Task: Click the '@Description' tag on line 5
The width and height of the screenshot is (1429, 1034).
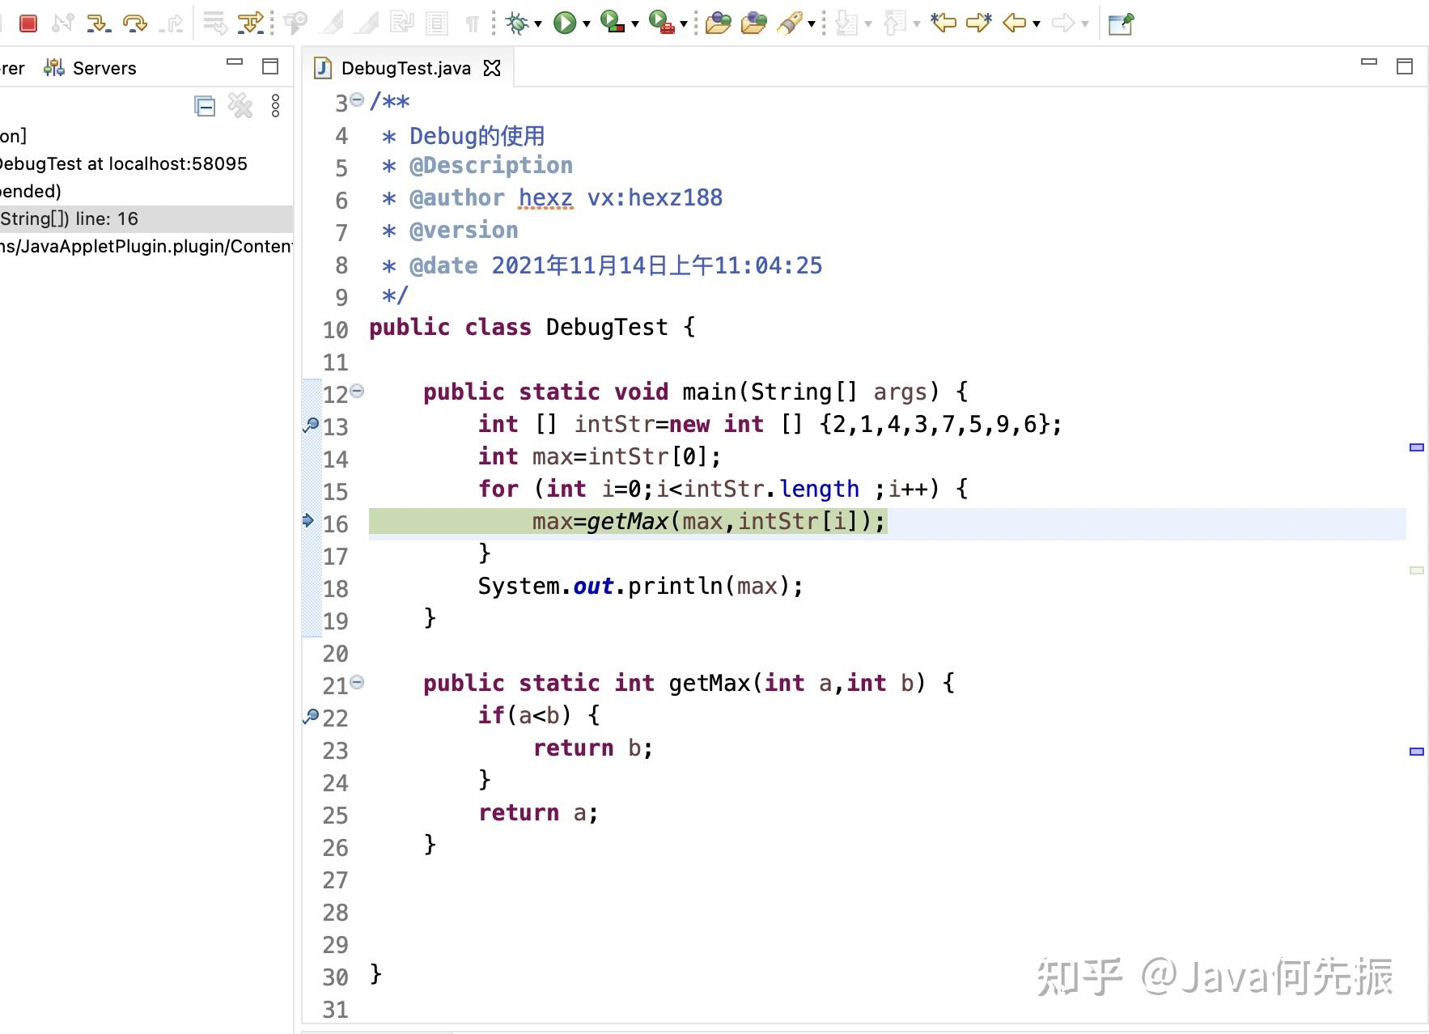Action: tap(491, 166)
